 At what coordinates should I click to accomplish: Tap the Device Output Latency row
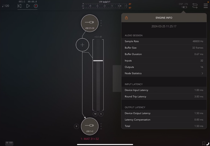point(164,113)
